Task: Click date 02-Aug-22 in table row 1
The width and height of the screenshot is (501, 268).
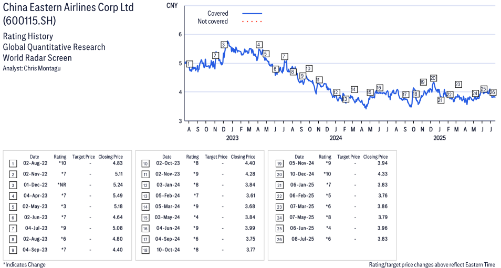Action: [x=35, y=163]
